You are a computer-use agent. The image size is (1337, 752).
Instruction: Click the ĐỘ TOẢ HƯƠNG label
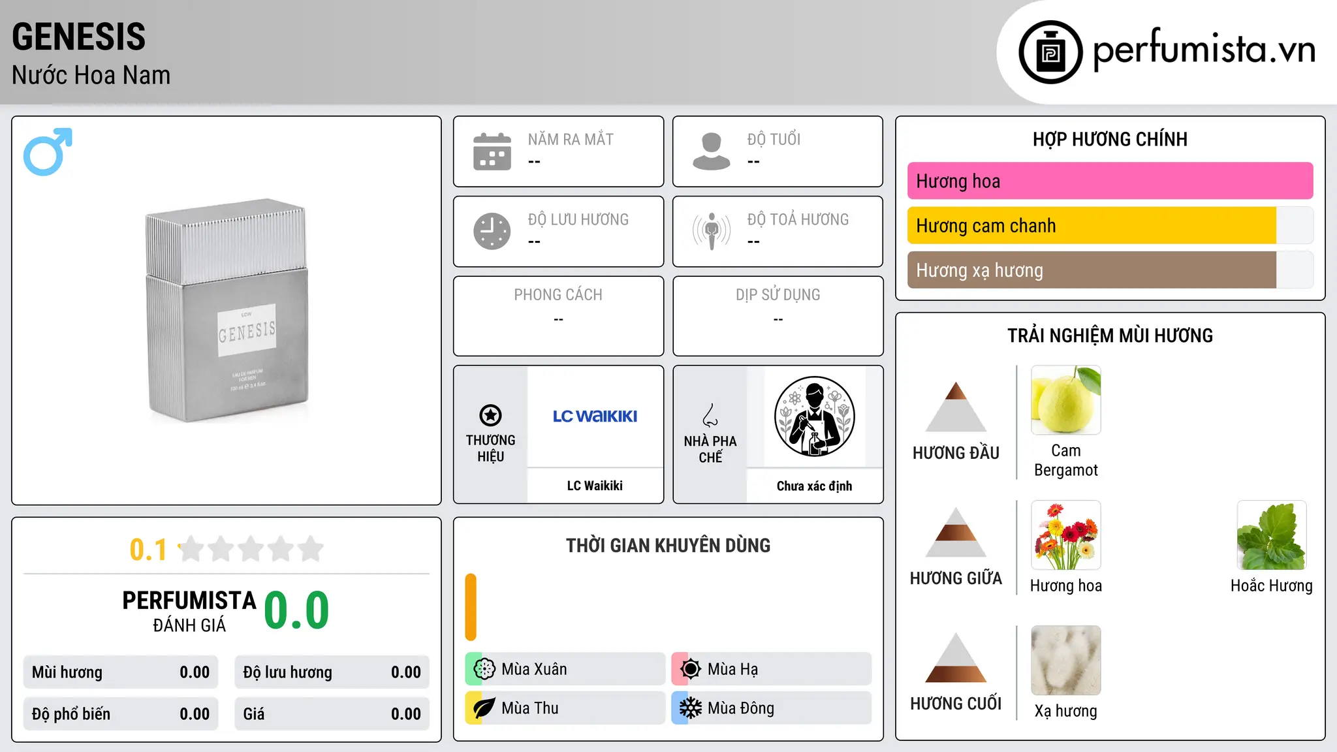pos(798,219)
